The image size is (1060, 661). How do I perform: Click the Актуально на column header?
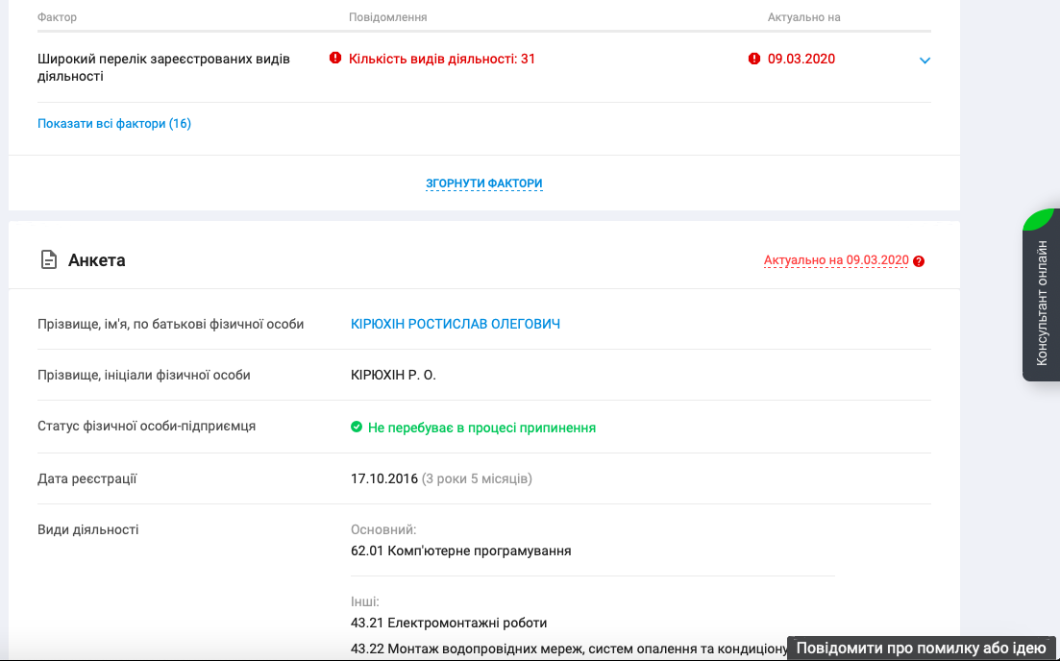click(x=804, y=17)
